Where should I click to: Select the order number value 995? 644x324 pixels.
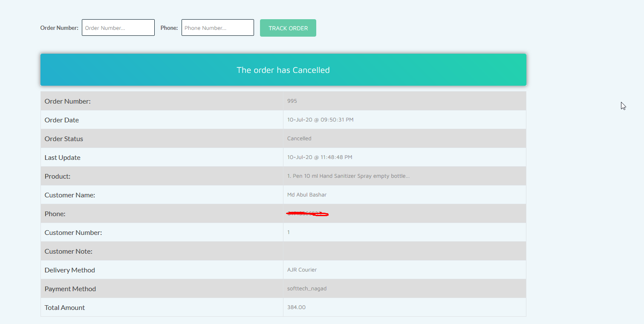tap(292, 101)
